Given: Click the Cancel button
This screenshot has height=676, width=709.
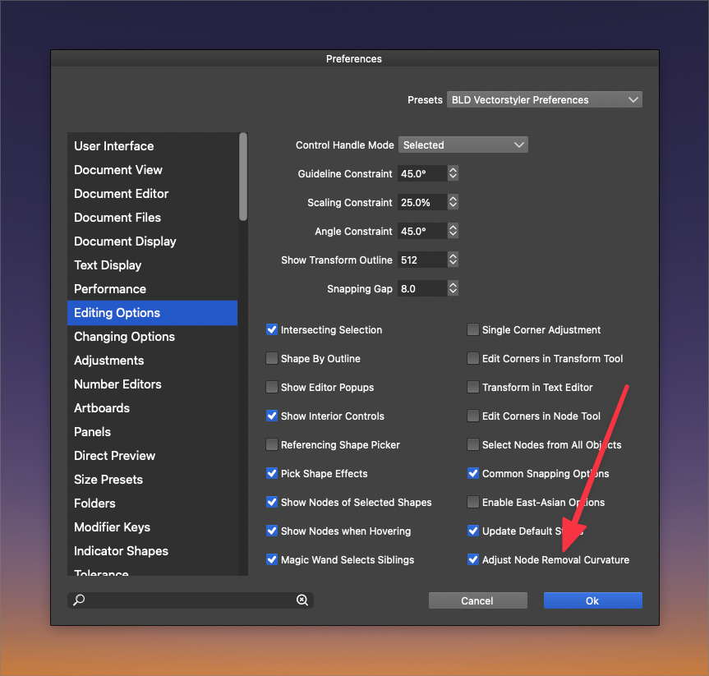Looking at the screenshot, I should click(477, 601).
